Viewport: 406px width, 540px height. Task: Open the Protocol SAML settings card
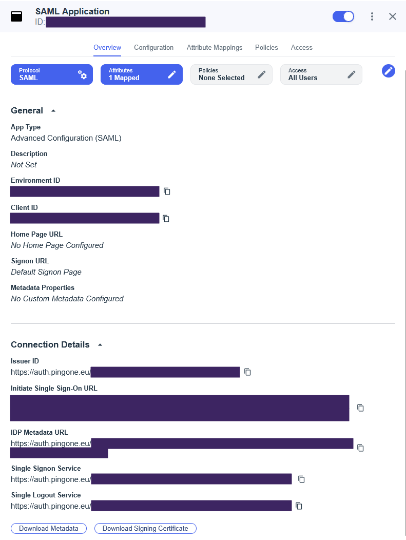coord(52,74)
